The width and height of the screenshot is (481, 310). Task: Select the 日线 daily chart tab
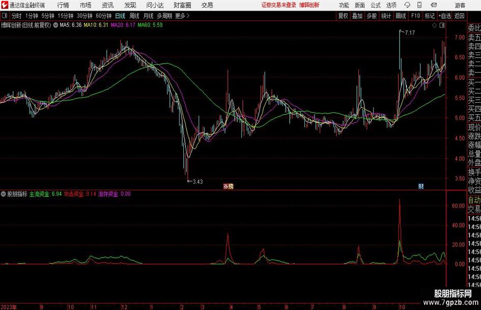pyautogui.click(x=120, y=16)
